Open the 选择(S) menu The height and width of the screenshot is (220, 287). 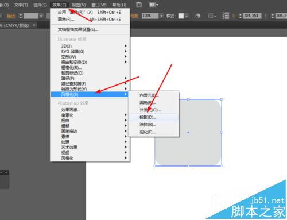point(40,5)
